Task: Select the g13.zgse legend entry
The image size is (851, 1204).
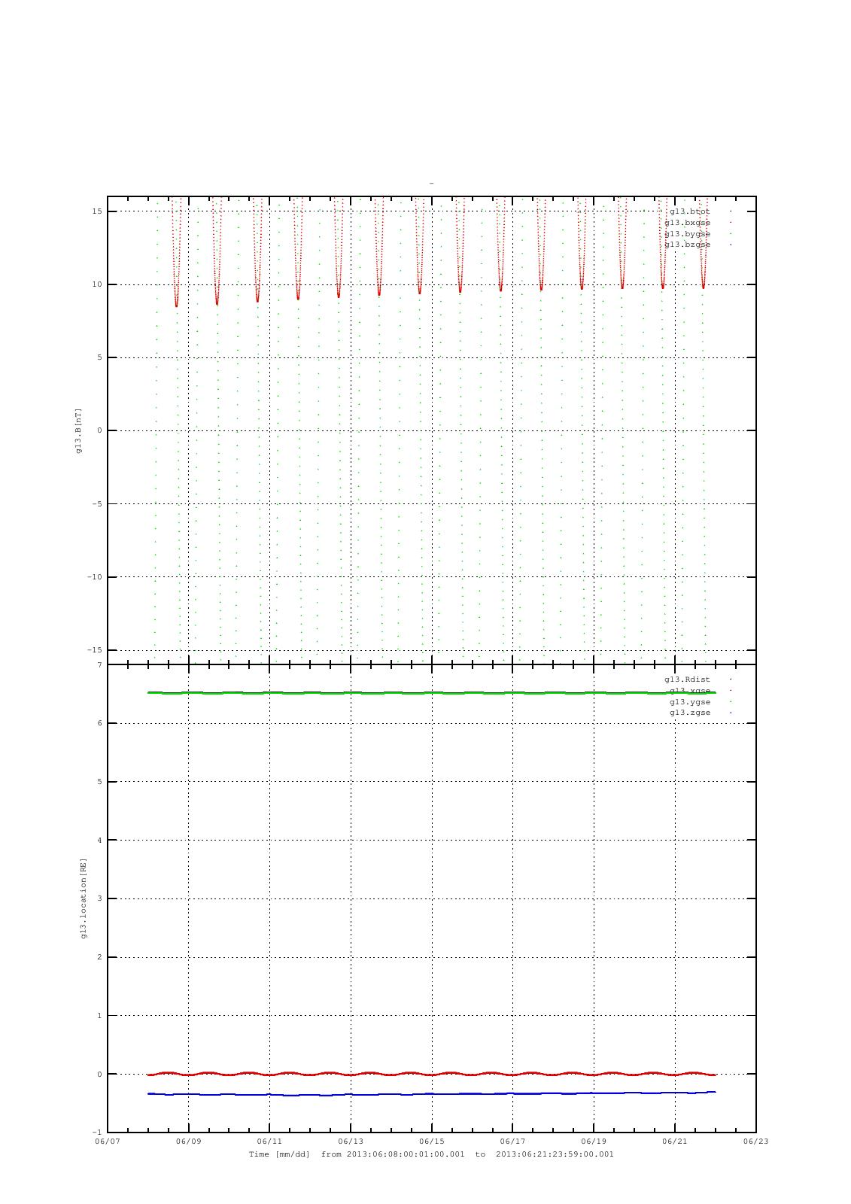Action: (690, 713)
